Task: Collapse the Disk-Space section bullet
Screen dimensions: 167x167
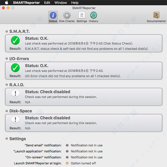Action: tap(7, 111)
